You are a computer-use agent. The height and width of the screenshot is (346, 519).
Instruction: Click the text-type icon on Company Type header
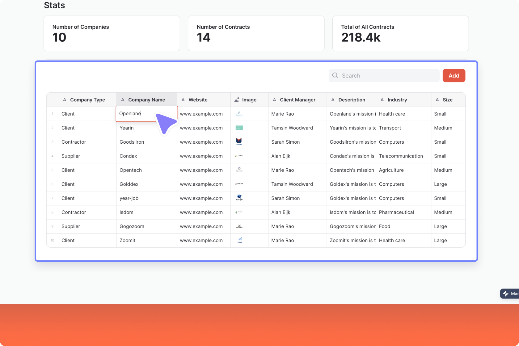pos(65,99)
